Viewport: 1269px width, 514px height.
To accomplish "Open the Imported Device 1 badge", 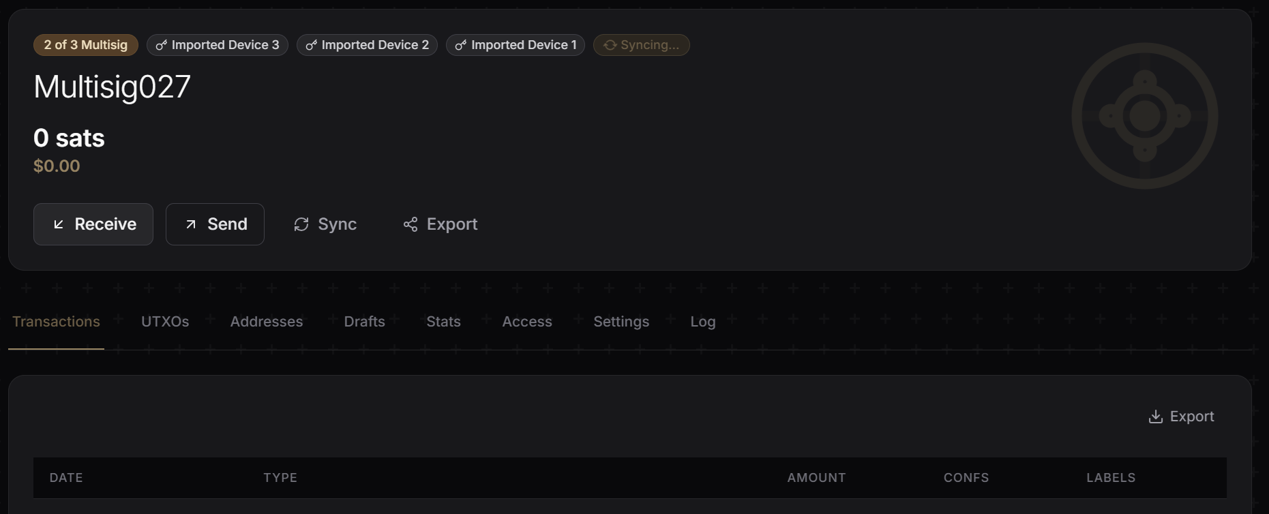I will coord(516,45).
